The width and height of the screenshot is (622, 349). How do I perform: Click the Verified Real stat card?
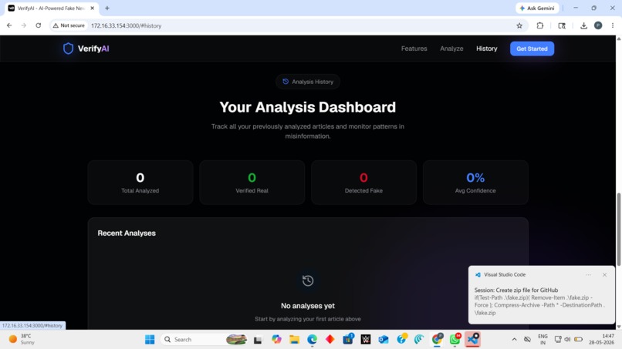click(252, 183)
